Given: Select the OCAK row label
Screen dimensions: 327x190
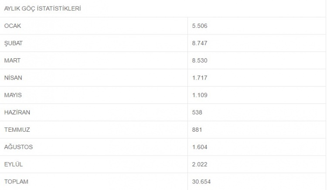Looking at the screenshot, I should [x=13, y=26].
